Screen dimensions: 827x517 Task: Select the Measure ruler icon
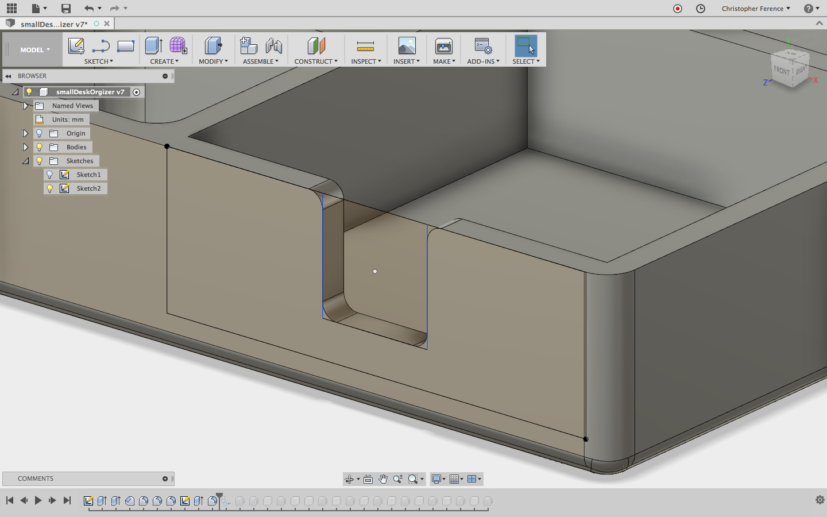(366, 46)
